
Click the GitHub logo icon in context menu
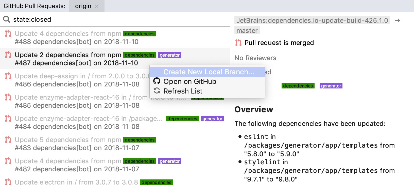coord(157,81)
